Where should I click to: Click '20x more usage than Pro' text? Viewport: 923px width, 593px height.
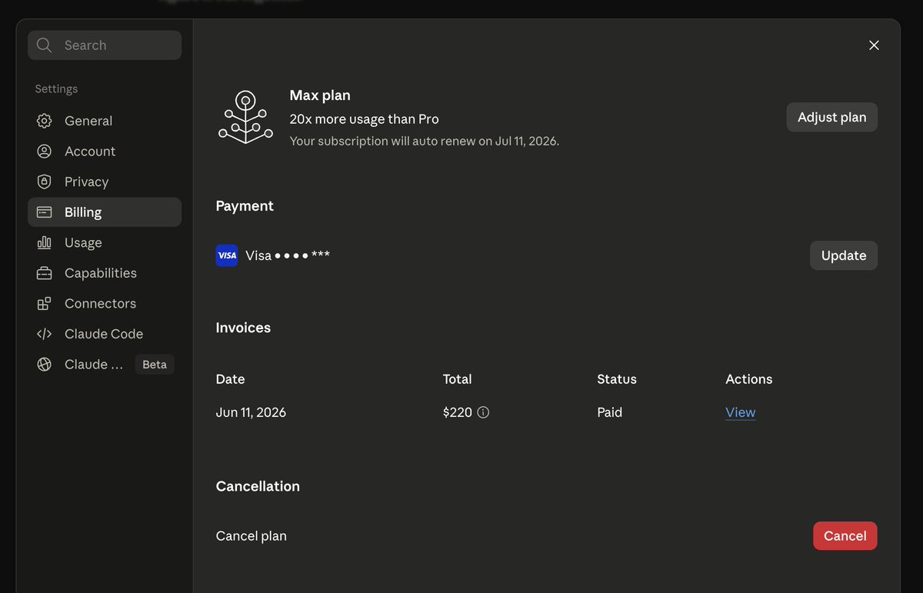[x=365, y=119]
